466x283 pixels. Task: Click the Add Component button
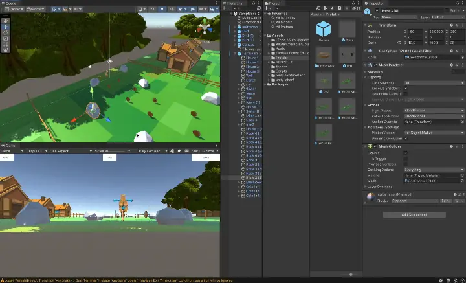tap(414, 214)
